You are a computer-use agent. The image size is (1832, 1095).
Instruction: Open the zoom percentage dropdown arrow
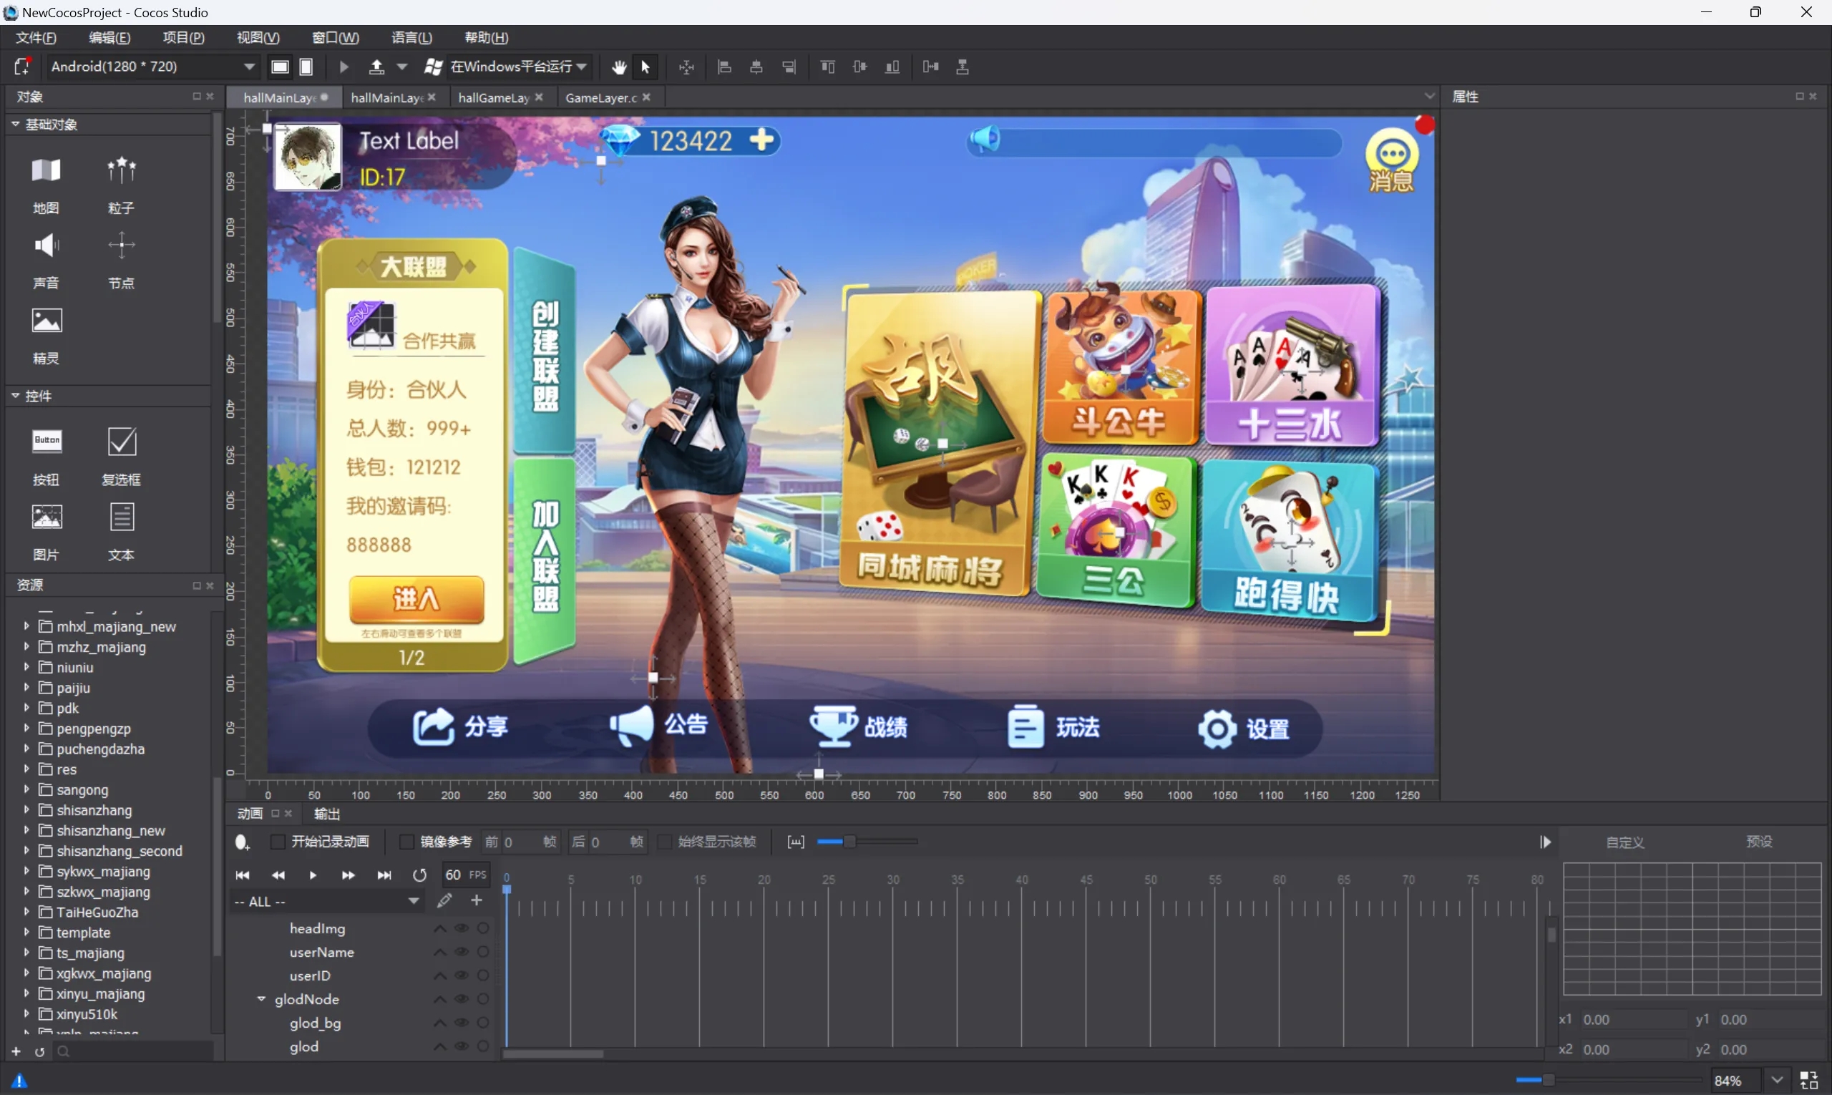1777,1081
